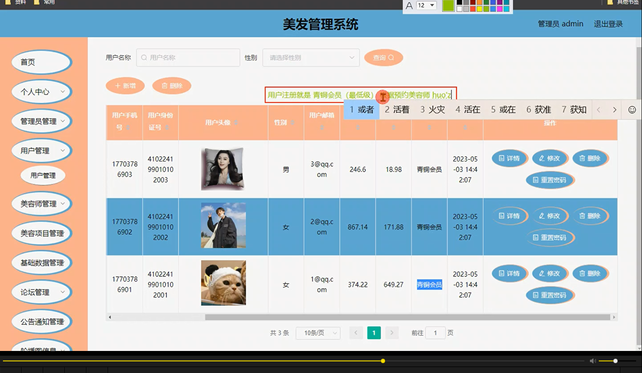Select 美容师管理 in the sidebar
The image size is (642, 373).
coord(41,203)
